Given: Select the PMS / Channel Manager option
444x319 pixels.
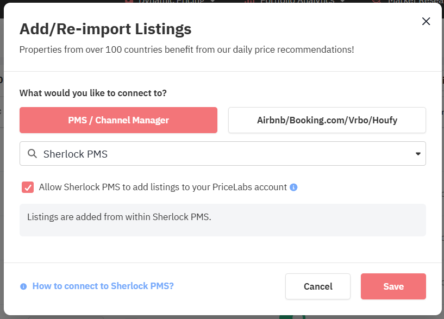Looking at the screenshot, I should click(x=118, y=120).
